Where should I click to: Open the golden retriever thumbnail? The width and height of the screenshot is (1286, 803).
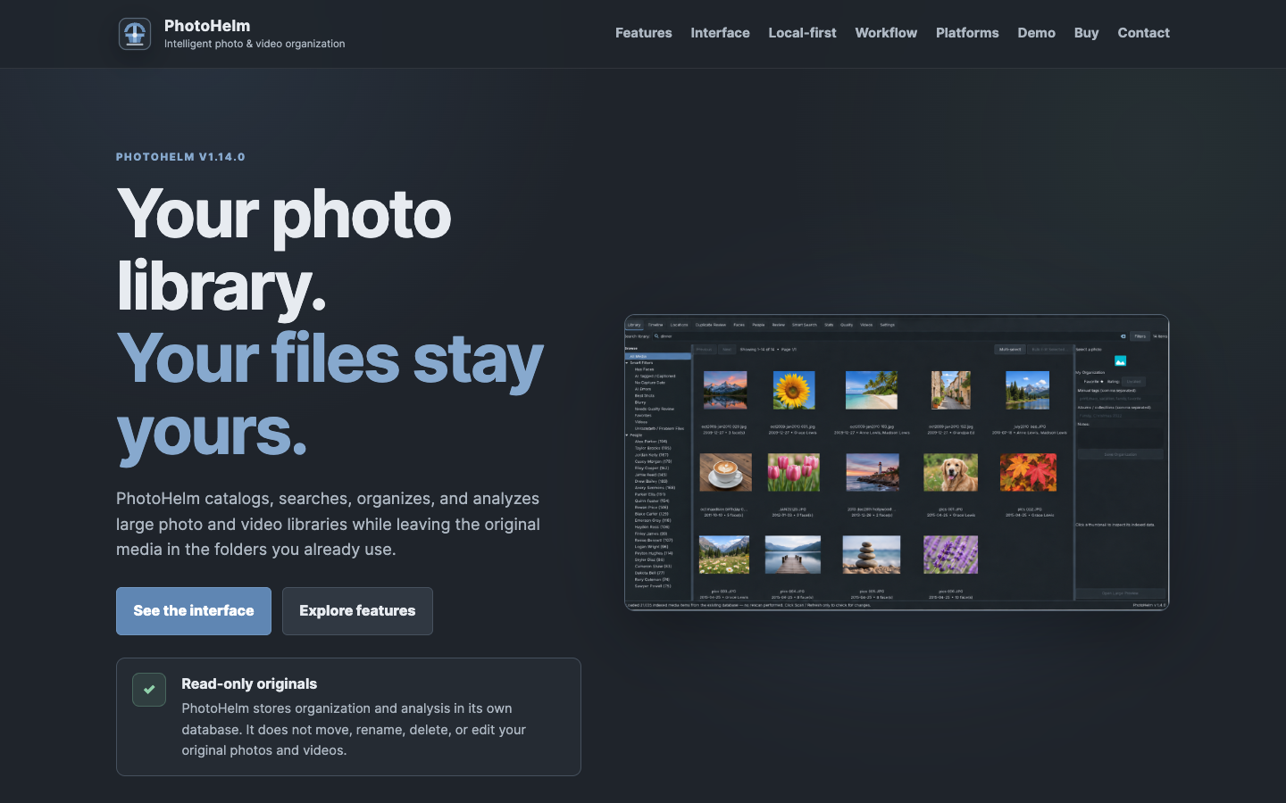pyautogui.click(x=950, y=473)
